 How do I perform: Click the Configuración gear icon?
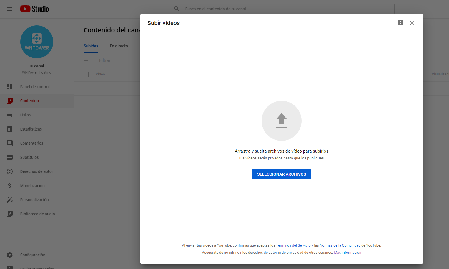(x=10, y=255)
